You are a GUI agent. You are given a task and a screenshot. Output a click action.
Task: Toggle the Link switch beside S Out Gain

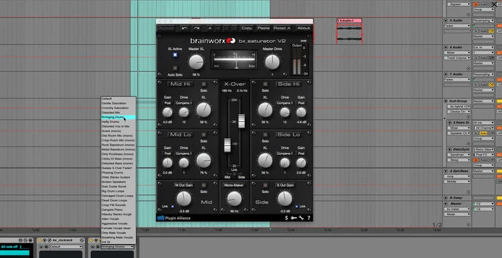(297, 206)
